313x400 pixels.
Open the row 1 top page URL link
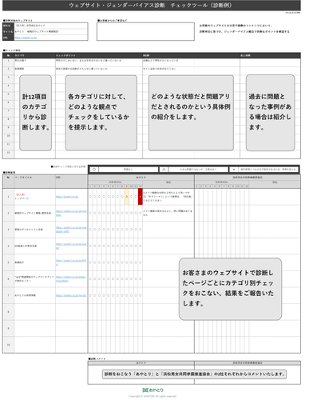pyautogui.click(x=67, y=197)
